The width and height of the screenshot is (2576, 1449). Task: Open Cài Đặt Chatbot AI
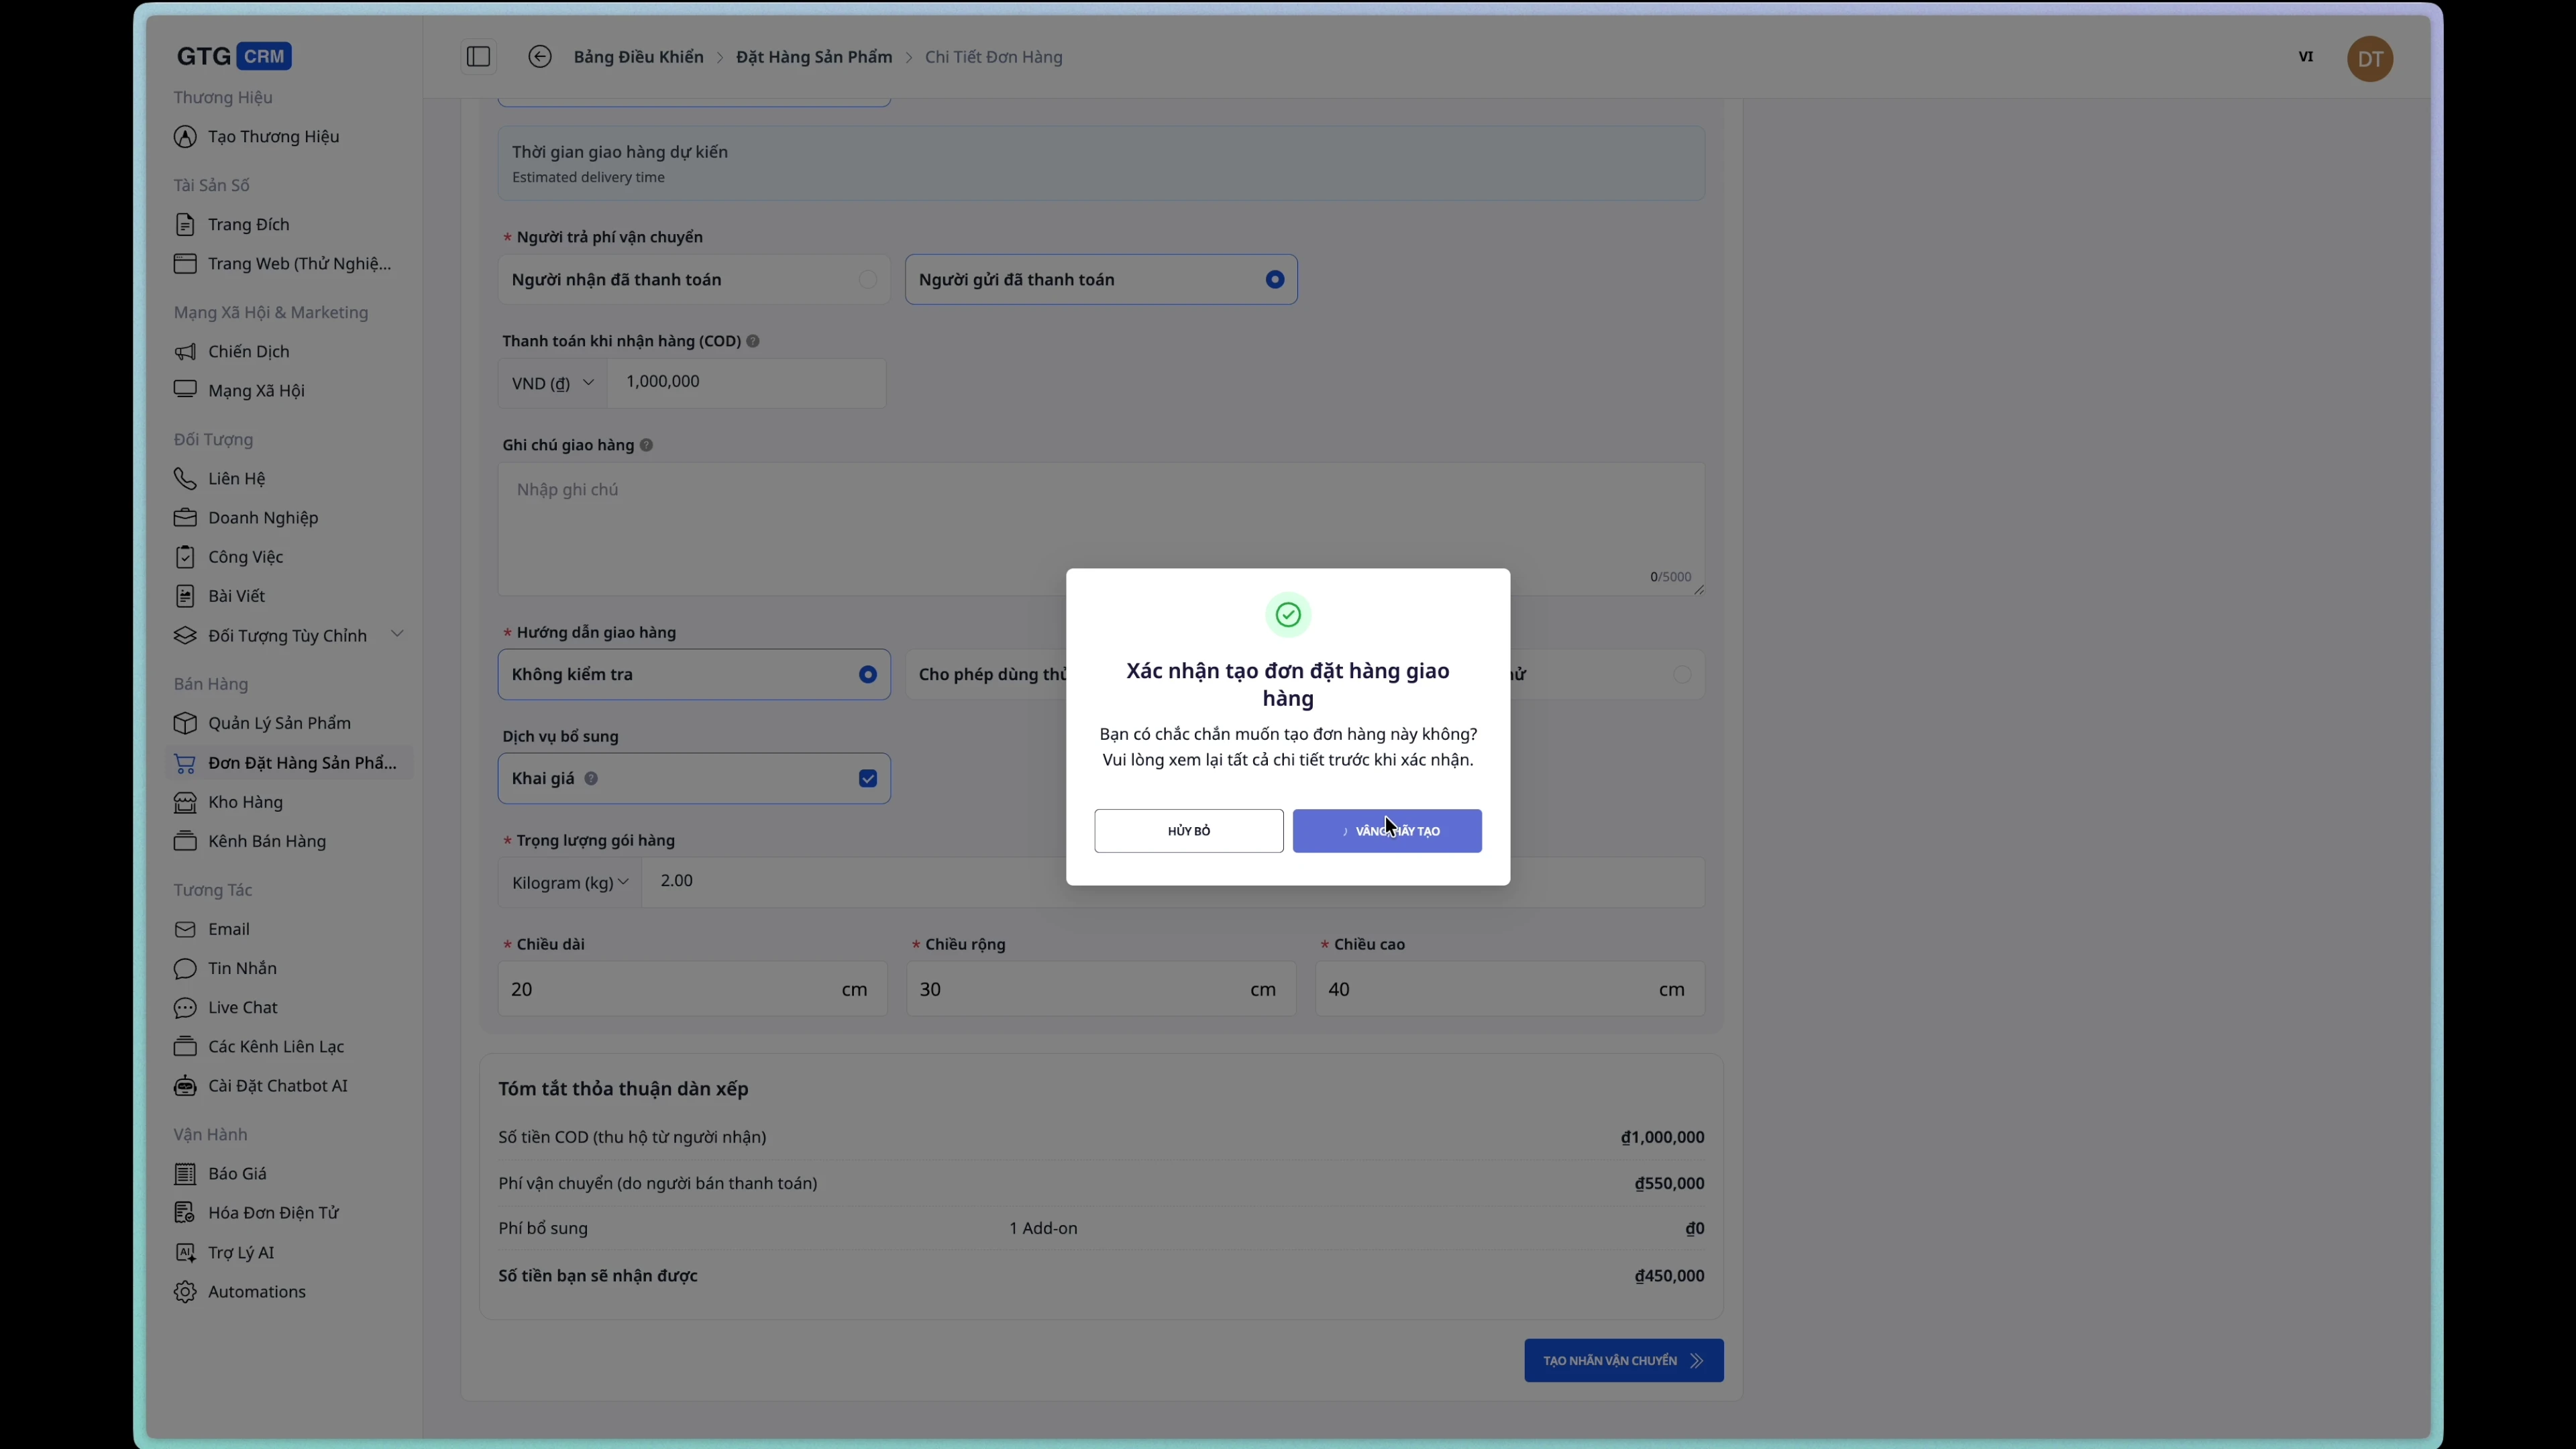277,1085
